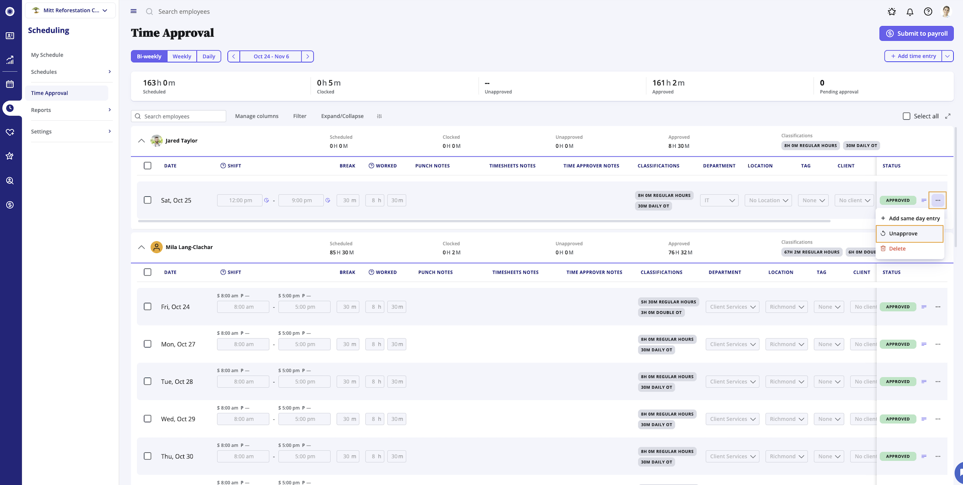Screen dimensions: 963x485
Task: Click the notifications bell icon
Action: coord(910,12)
